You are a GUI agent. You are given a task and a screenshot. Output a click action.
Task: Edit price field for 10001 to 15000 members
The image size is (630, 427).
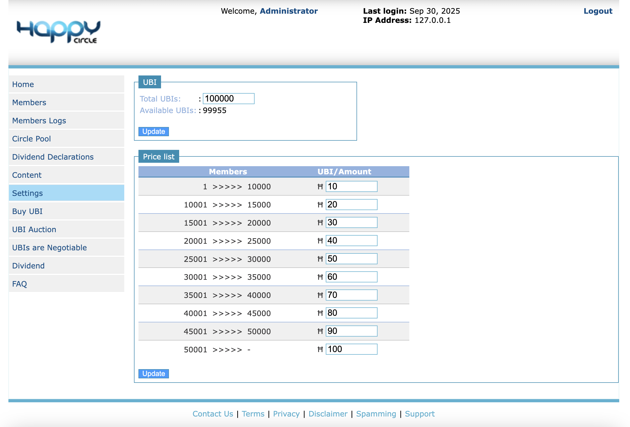tap(351, 205)
